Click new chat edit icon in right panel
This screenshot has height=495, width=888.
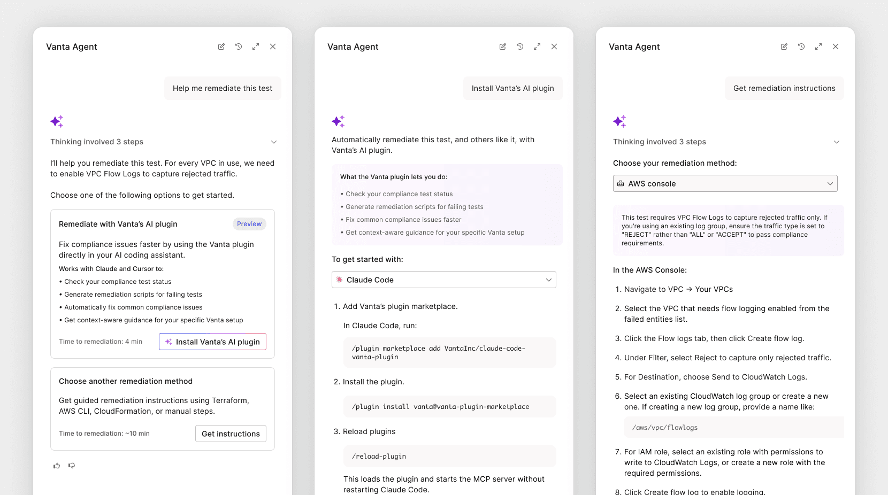coord(784,47)
